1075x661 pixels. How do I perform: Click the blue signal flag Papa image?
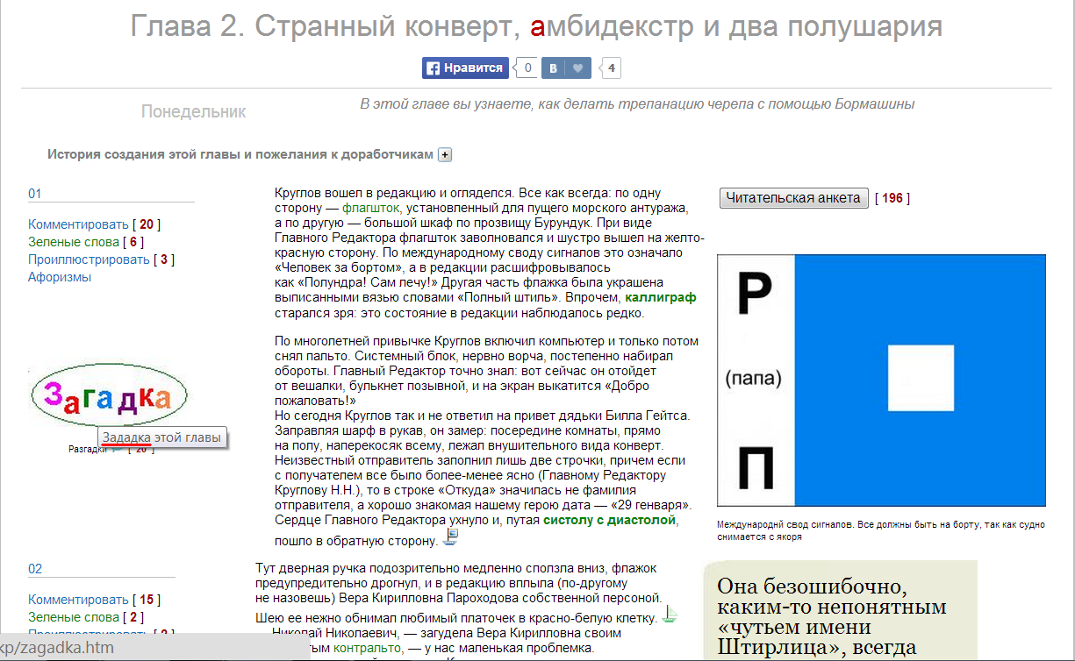click(x=881, y=380)
